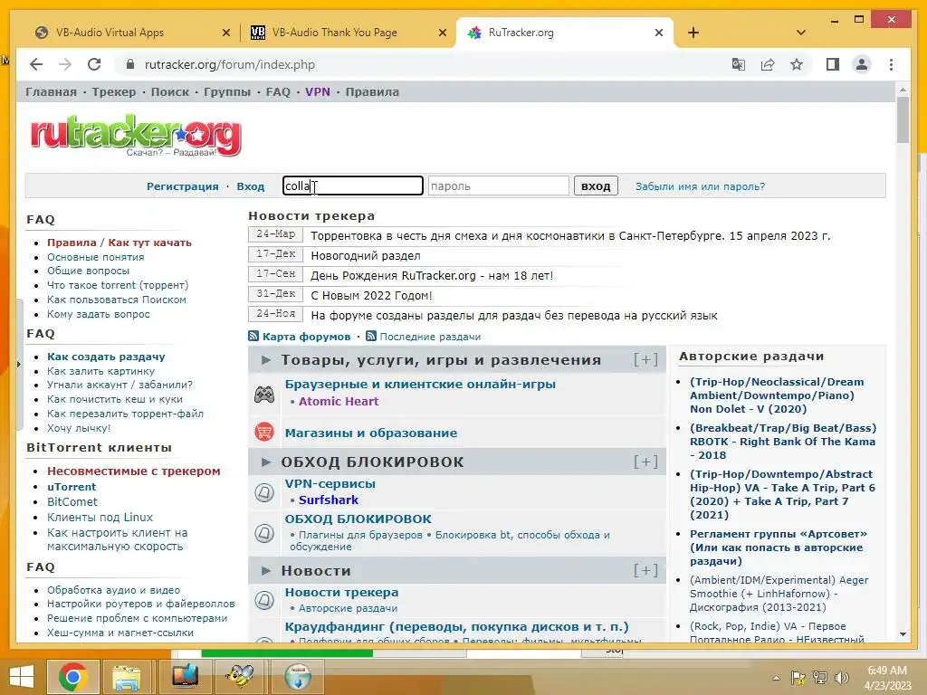Click the page vertical scrollbar thumb
This screenshot has width=927, height=695.
[903, 119]
